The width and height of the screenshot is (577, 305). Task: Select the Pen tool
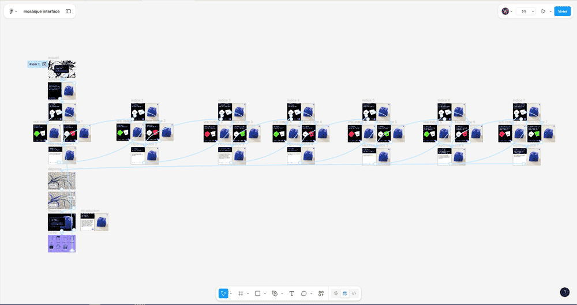tap(275, 293)
